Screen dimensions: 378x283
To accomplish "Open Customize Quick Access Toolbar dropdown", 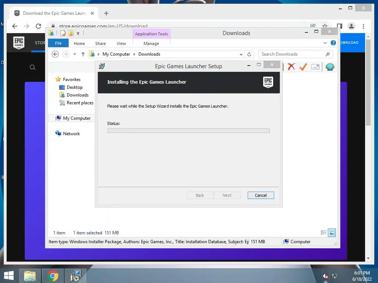I will coord(78,34).
